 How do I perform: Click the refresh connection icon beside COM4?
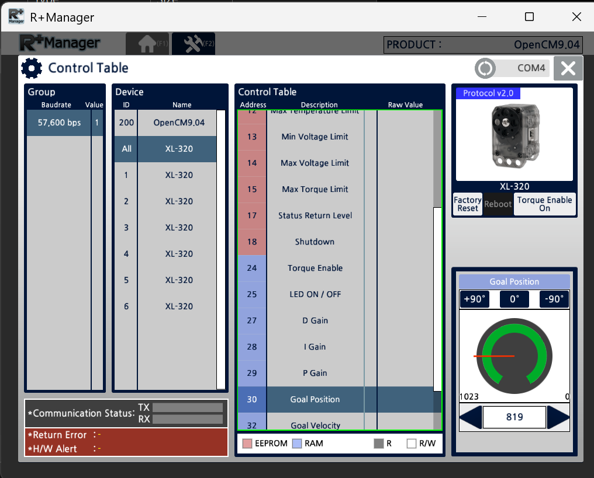point(485,68)
